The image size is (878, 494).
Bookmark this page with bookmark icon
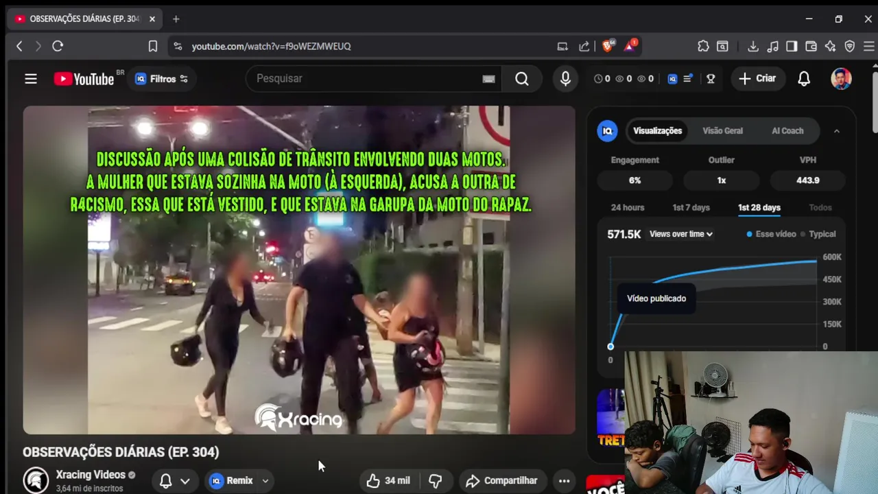pyautogui.click(x=153, y=46)
